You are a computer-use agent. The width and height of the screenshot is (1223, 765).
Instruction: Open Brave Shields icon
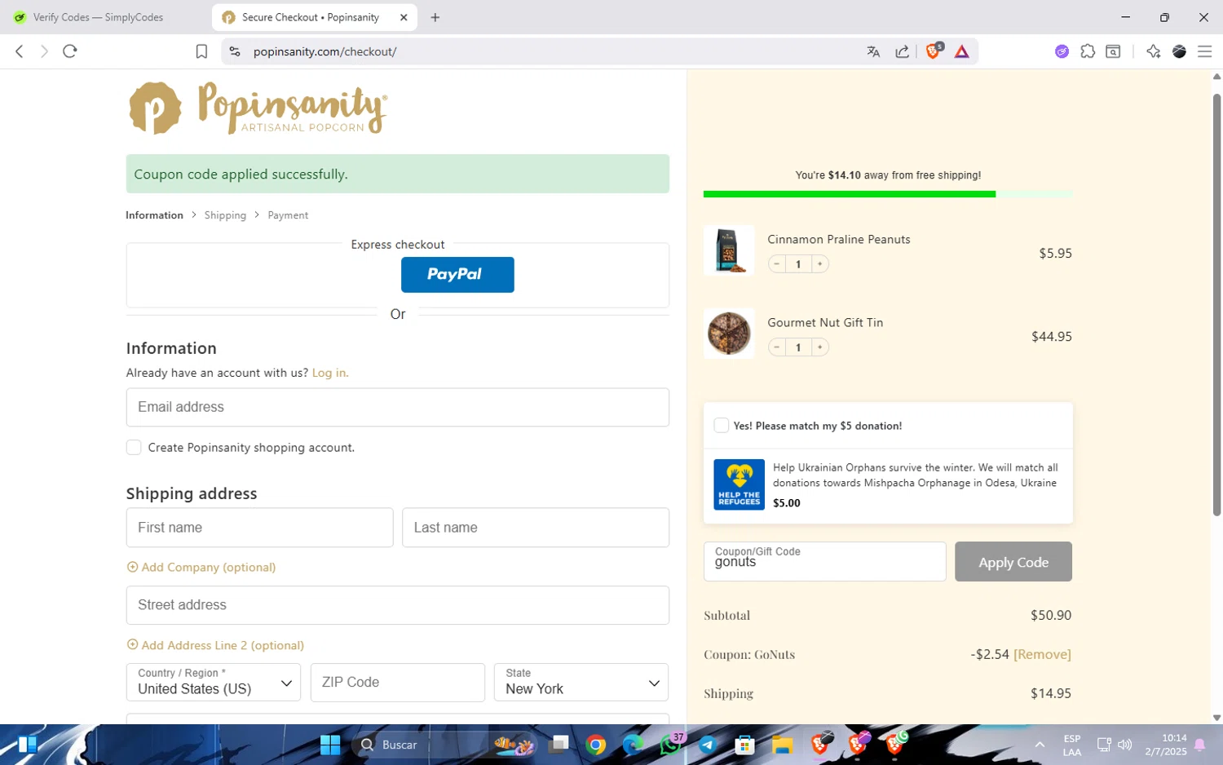[x=934, y=51]
